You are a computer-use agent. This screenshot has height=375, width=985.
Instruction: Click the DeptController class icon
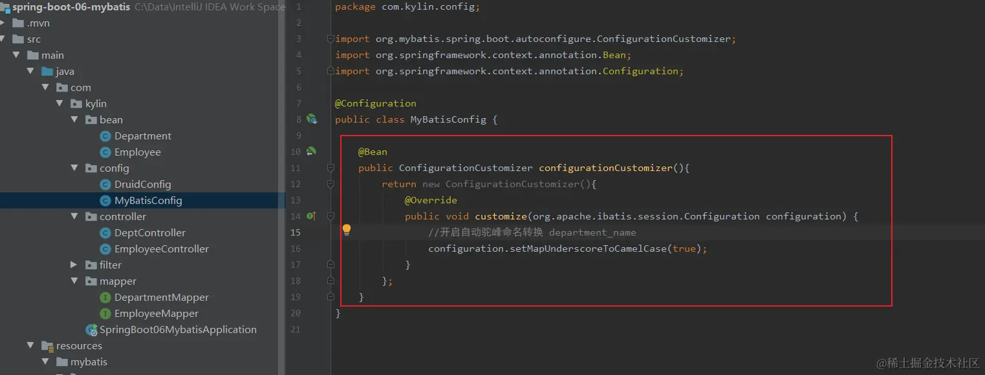pyautogui.click(x=105, y=232)
